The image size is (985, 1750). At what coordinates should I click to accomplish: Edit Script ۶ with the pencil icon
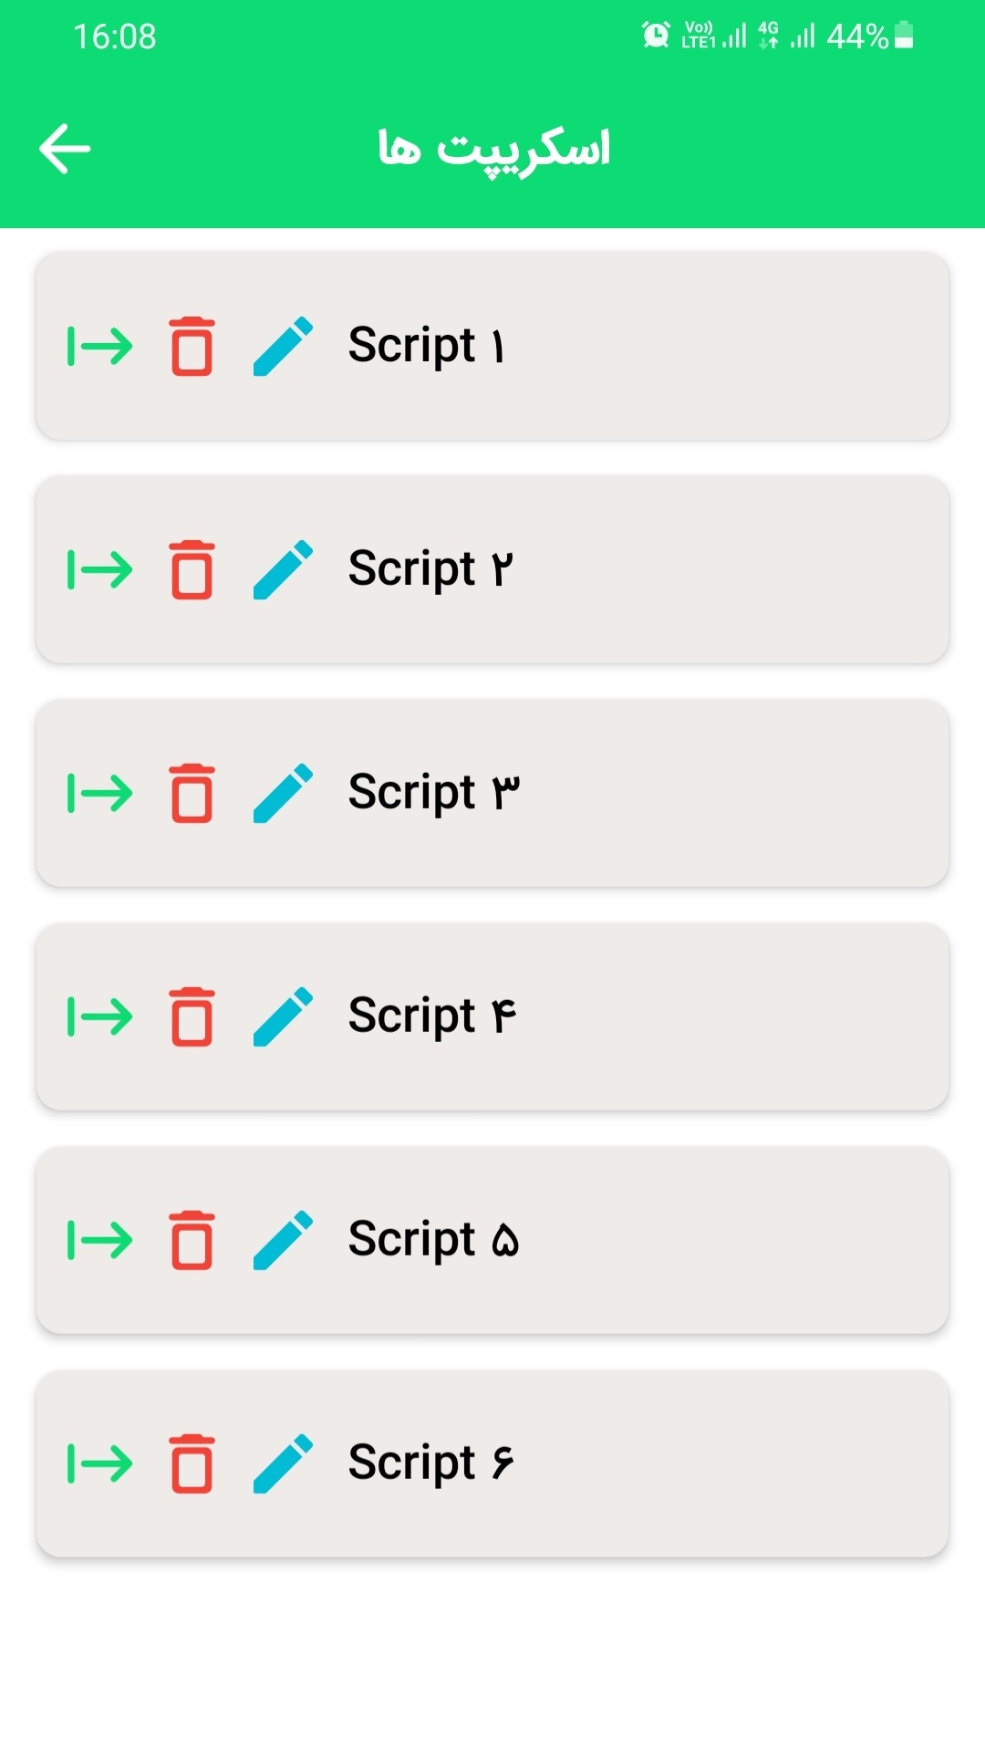click(283, 1464)
